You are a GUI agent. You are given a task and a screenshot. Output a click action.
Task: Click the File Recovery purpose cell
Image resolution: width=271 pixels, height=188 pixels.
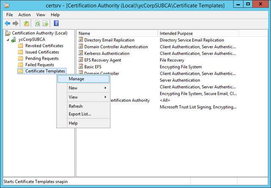[x=172, y=60]
